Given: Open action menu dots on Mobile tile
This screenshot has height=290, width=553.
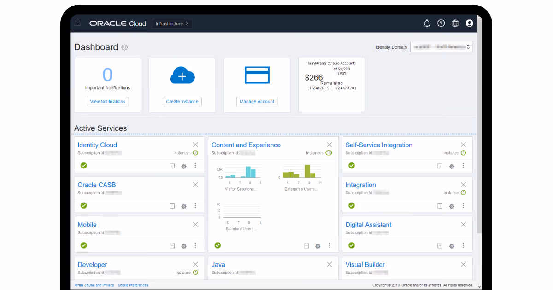Looking at the screenshot, I should click(195, 246).
